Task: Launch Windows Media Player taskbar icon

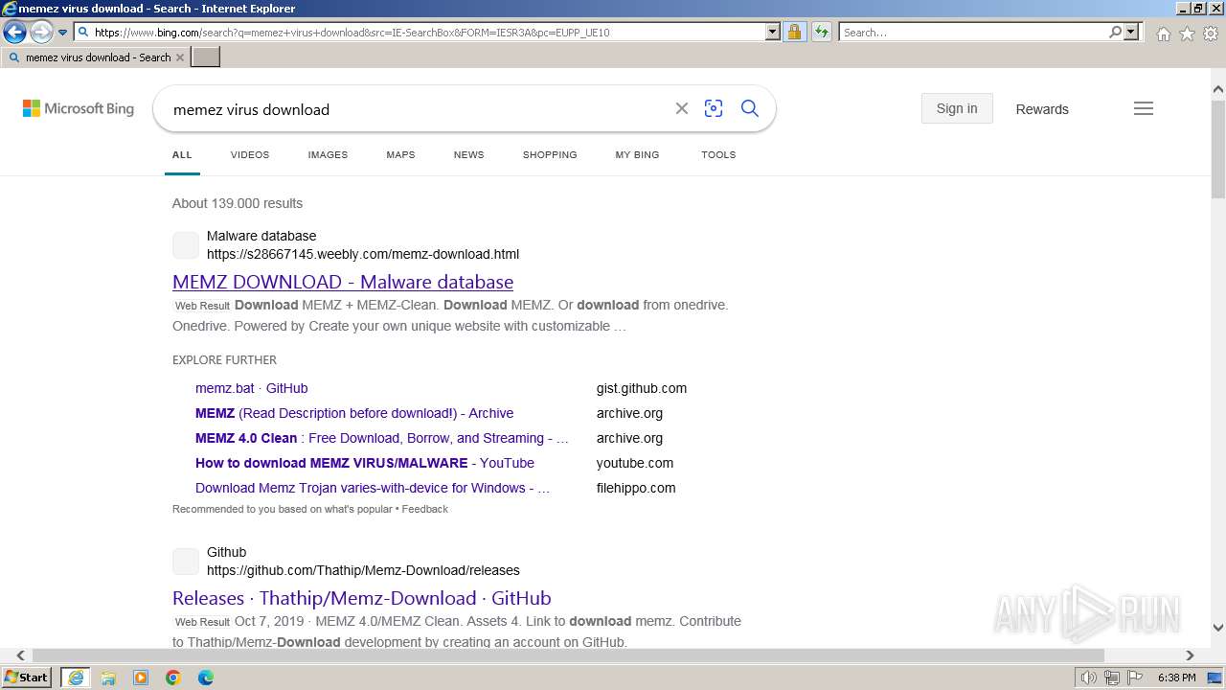Action: 141,678
